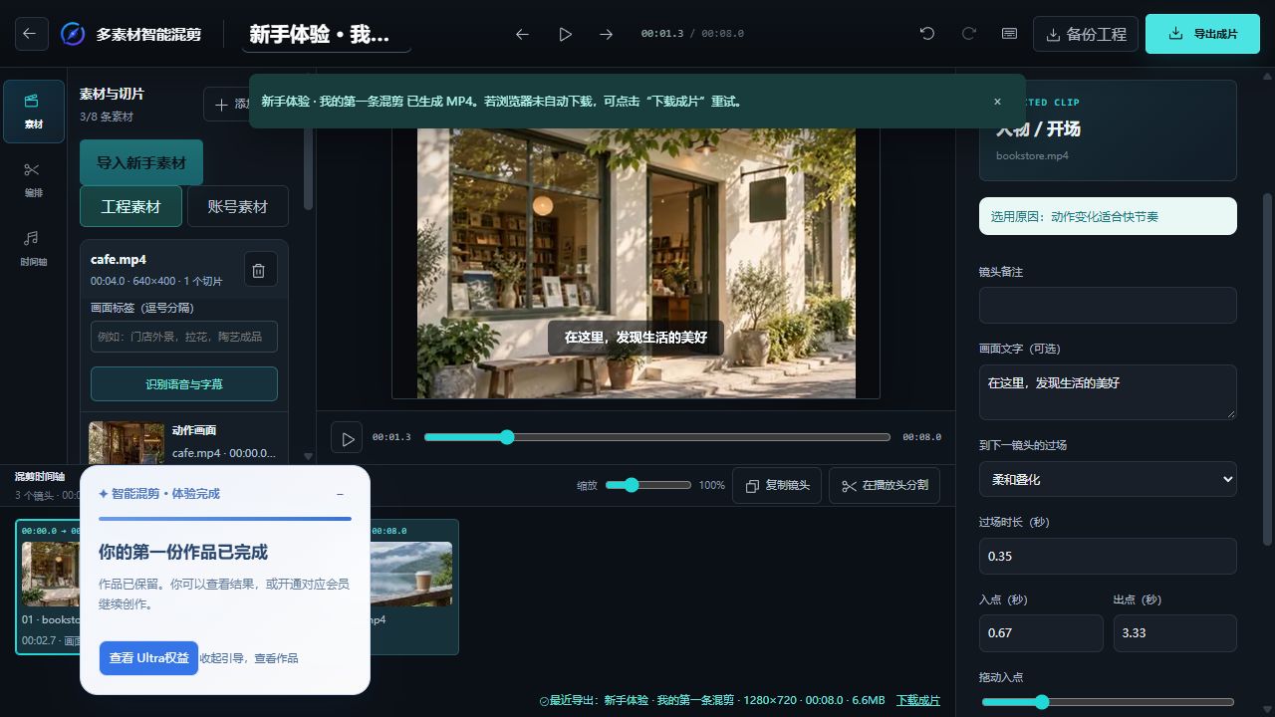1275x717 pixels.
Task: Switch to 账号素材 tab
Action: [x=237, y=207]
